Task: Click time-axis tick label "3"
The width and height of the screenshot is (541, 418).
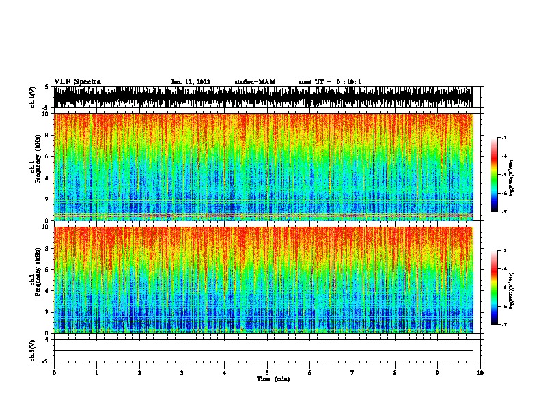Action: coord(182,373)
